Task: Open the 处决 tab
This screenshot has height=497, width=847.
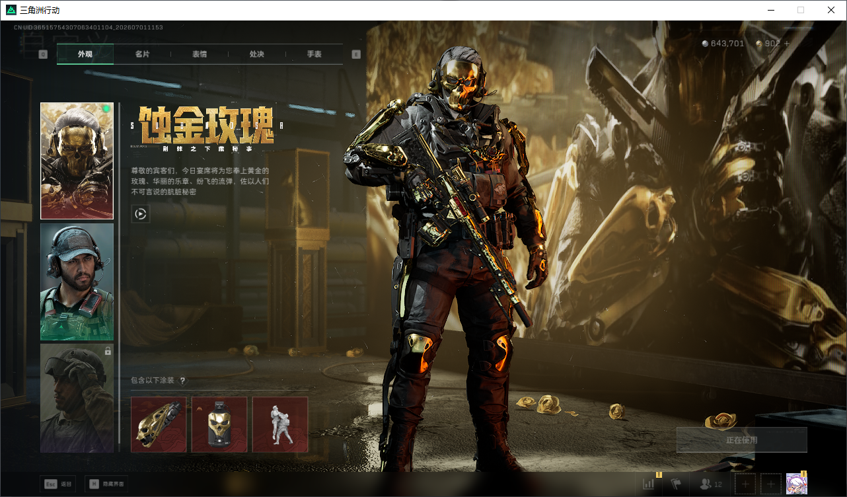Action: coord(257,54)
